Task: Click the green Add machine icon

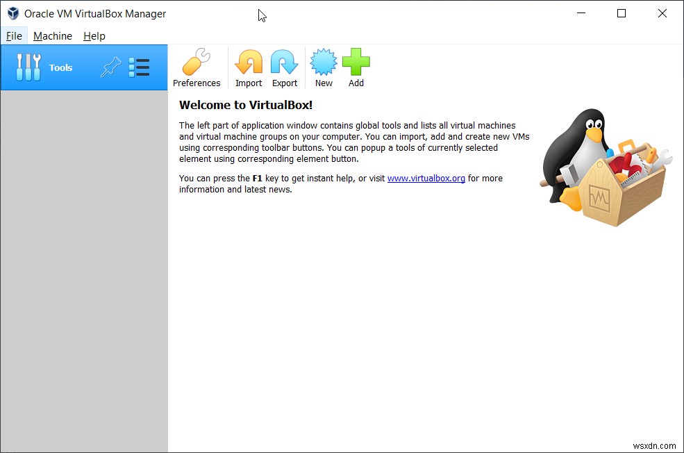Action: click(x=356, y=66)
